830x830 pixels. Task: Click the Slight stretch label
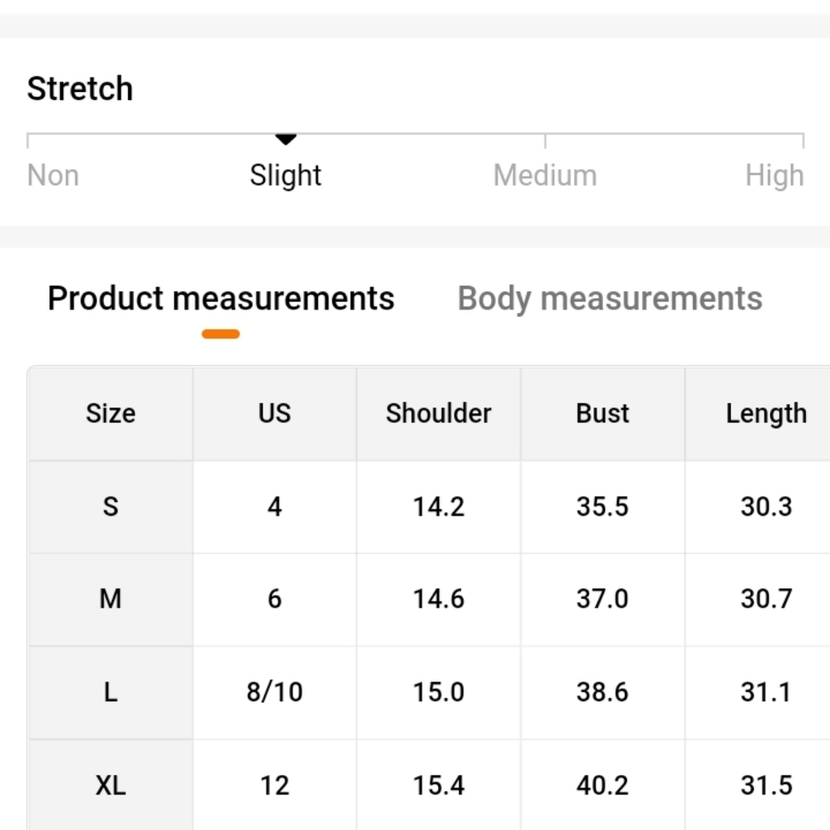(x=286, y=175)
